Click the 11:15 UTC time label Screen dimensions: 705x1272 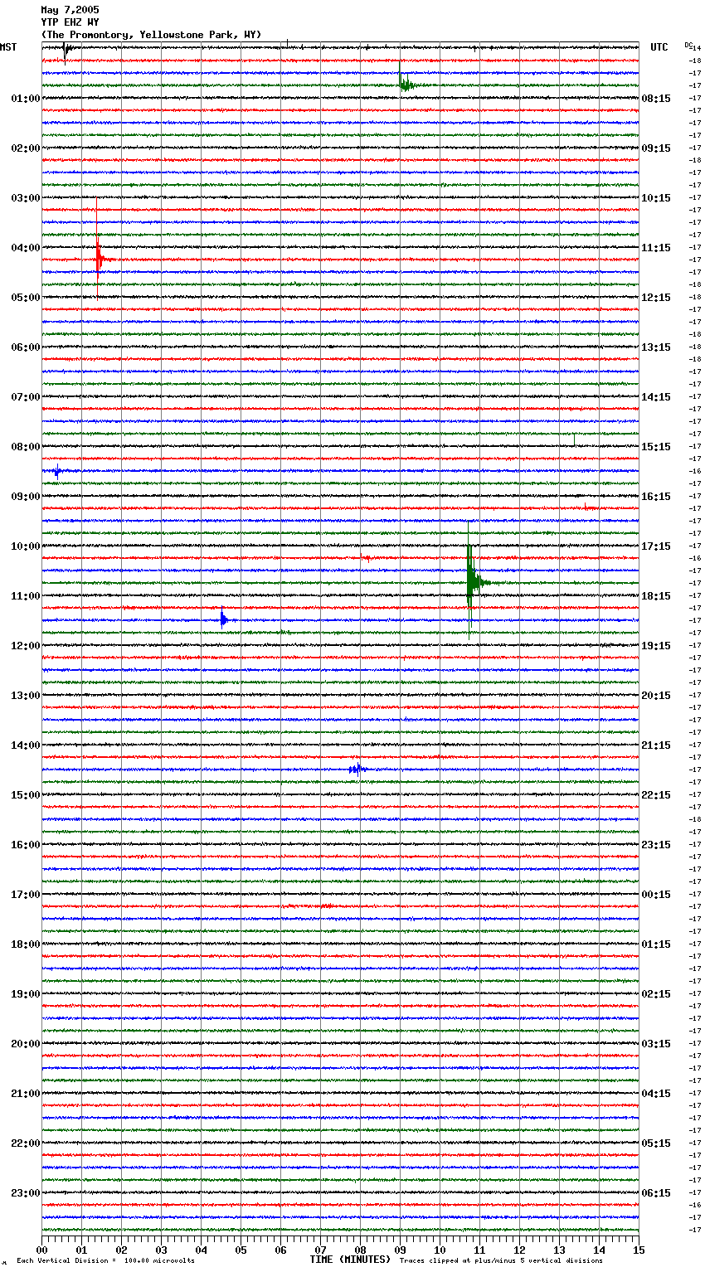(656, 248)
